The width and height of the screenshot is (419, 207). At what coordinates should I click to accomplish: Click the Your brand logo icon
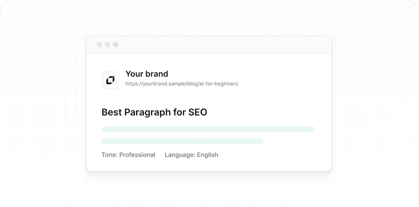[x=110, y=80]
